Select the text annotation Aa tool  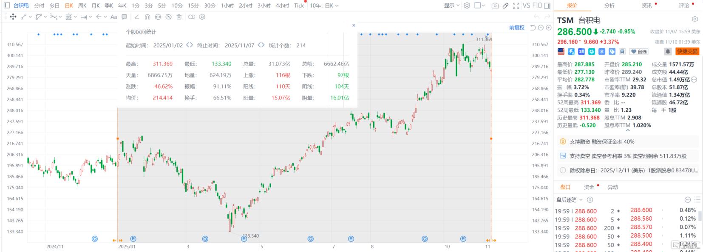coord(113,17)
